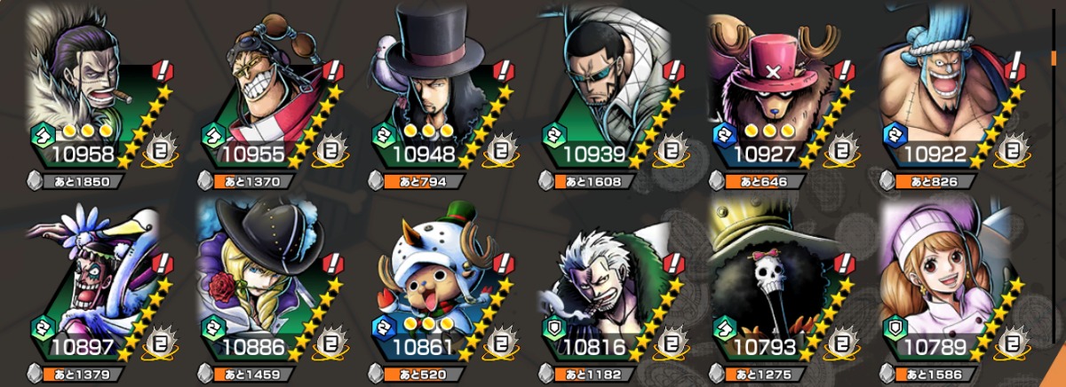The height and width of the screenshot is (387, 1066).
Task: Tap the silver fragment icon next to あと520
Action: pyautogui.click(x=378, y=373)
